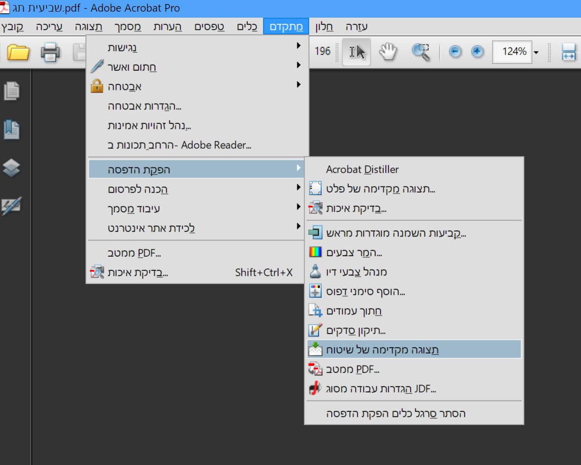Open the מסמך menu
The image size is (581, 465).
(x=127, y=27)
